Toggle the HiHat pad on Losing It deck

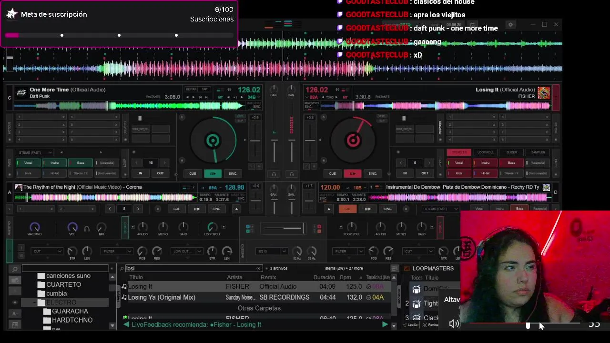pos(485,173)
